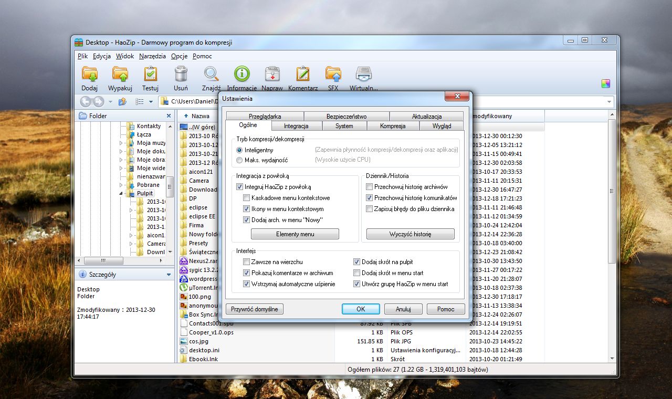Select the Inteligentny radio button
The width and height of the screenshot is (672, 399).
click(240, 150)
